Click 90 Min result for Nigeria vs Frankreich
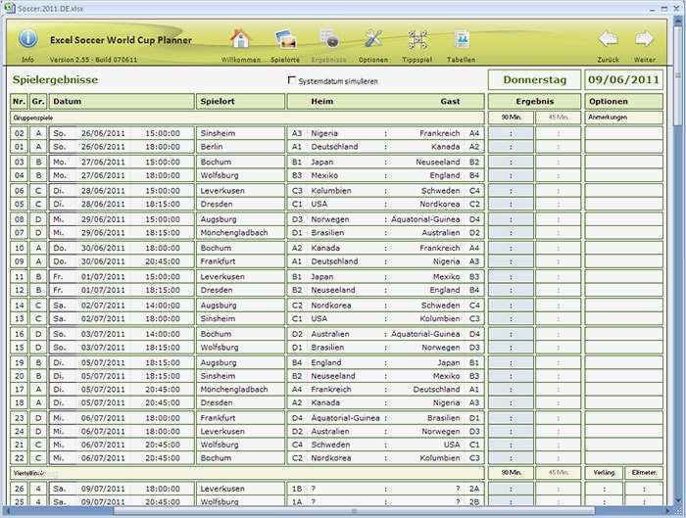This screenshot has height=518, width=686. tap(511, 133)
